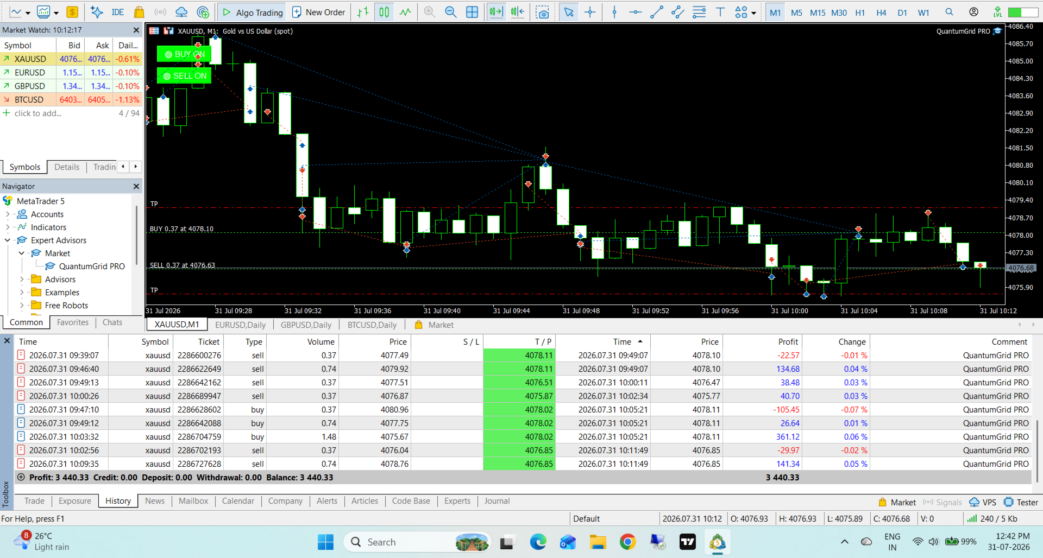
Task: Open the Favorites tab in Navigator
Action: 73,322
